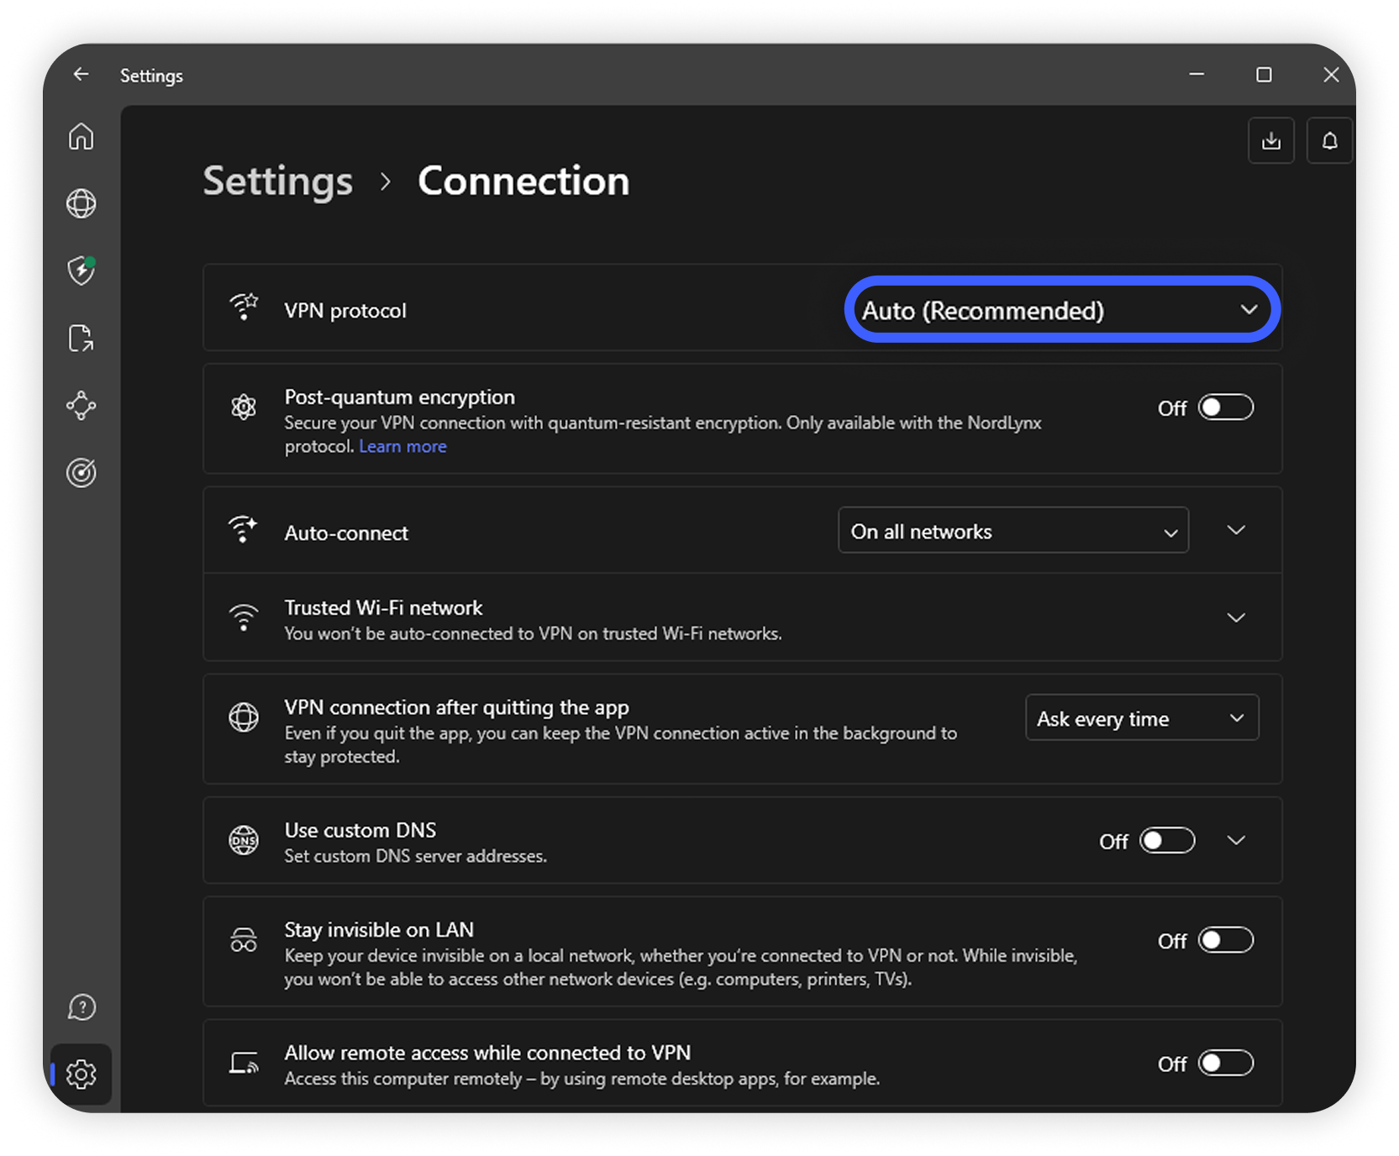Screen dimensions: 1399x1156
Task: Click the downloads icon at top right
Action: coord(1270,141)
